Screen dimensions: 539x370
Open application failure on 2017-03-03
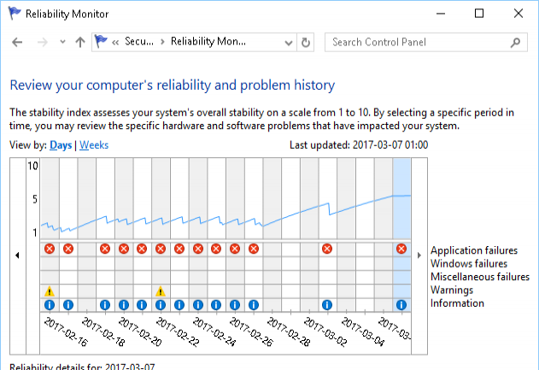click(327, 249)
